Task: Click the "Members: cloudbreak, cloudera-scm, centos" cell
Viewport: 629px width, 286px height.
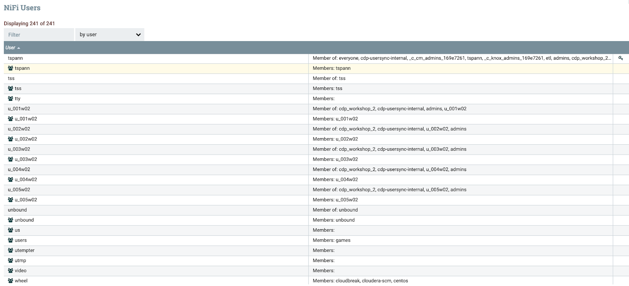Action: point(461,281)
